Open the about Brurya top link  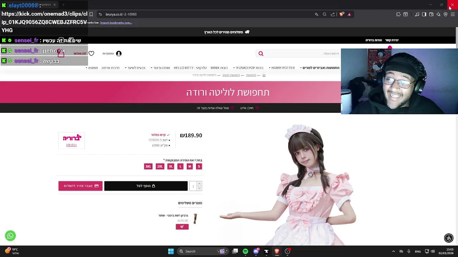tap(374, 40)
